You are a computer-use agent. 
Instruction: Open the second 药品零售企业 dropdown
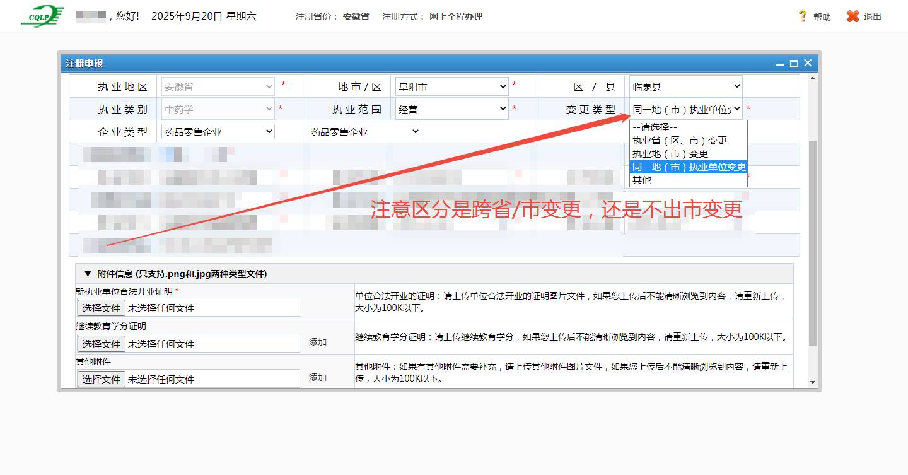point(364,132)
